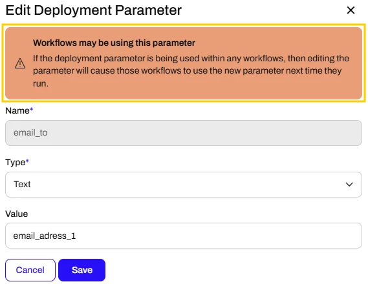Click the word run. ending the warning
368x284 pixels.
(x=41, y=83)
